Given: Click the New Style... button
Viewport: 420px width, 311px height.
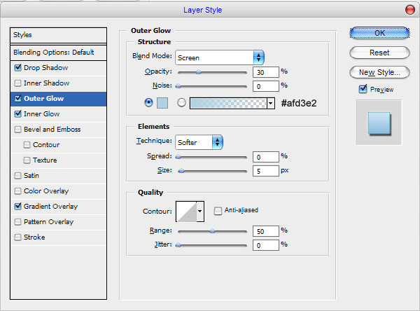Looking at the screenshot, I should pos(379,72).
